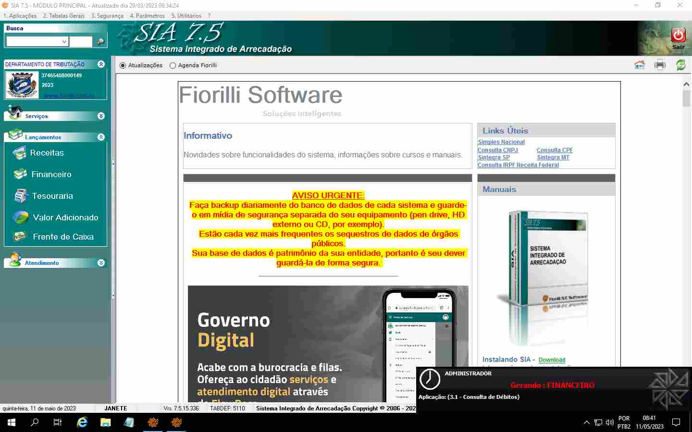Click the search icon beside Busca field
Screen dimensions: 692x432
point(100,42)
